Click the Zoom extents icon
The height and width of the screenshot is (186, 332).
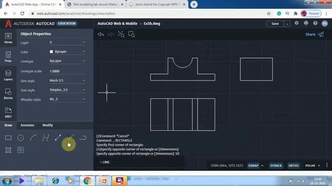click(121, 34)
